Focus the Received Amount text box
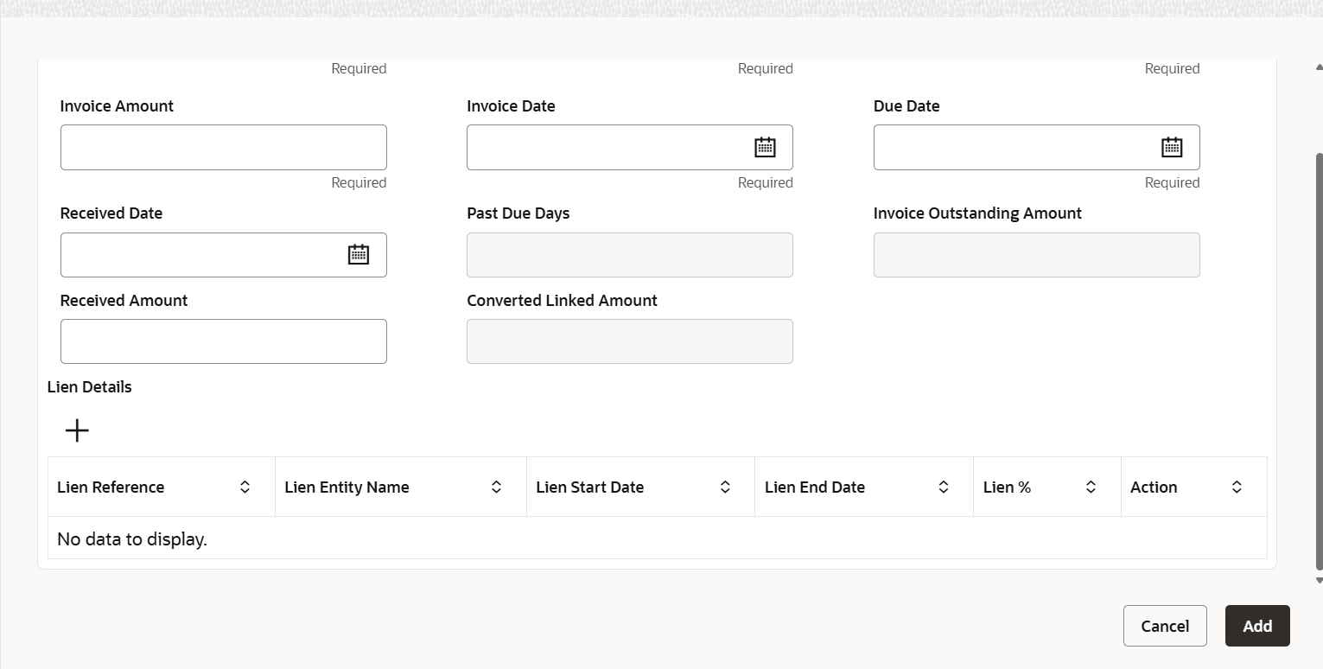 [x=223, y=341]
